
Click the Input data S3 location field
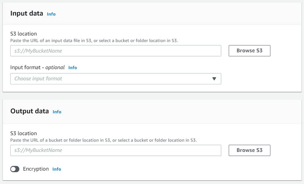pos(116,51)
